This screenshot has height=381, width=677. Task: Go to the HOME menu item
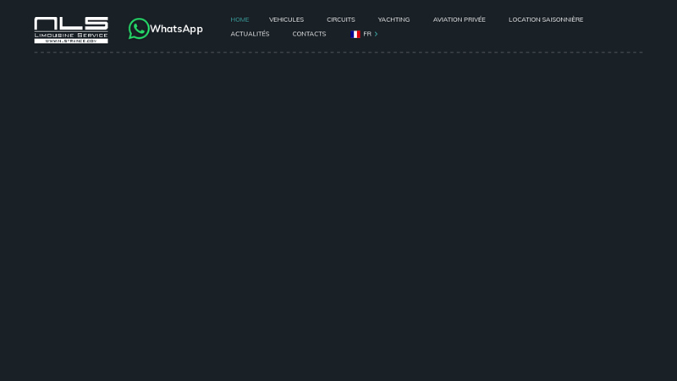coord(239,19)
